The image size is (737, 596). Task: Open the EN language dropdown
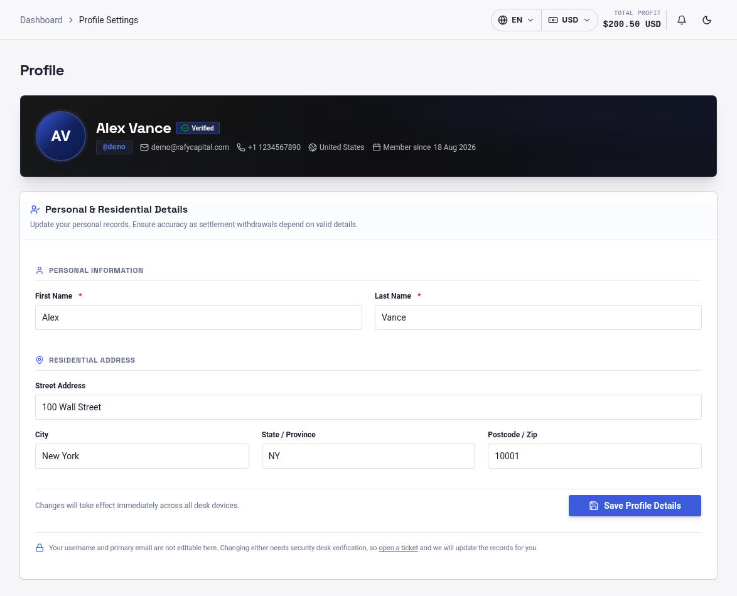[516, 19]
